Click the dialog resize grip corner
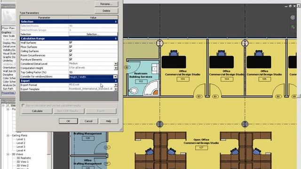Image resolution: width=301 pixels, height=169 pixels. click(121, 130)
